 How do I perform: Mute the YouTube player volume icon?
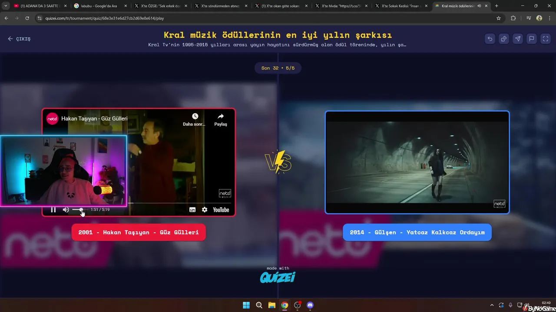(x=66, y=210)
